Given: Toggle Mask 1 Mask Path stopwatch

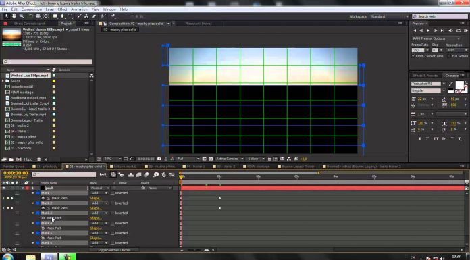Looking at the screenshot, I should tap(43, 199).
